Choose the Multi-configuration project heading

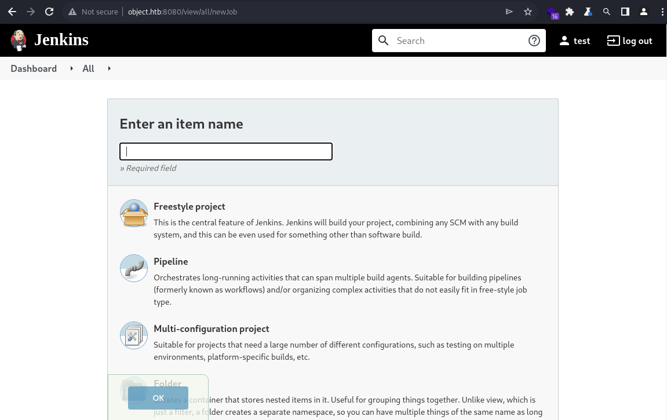pyautogui.click(x=212, y=328)
